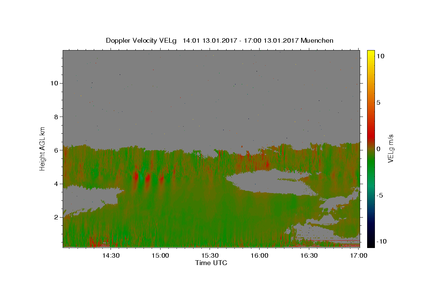Viewport: 445px width, 297px height.
Task: Click the 16:30 time axis label
Action: point(309,255)
